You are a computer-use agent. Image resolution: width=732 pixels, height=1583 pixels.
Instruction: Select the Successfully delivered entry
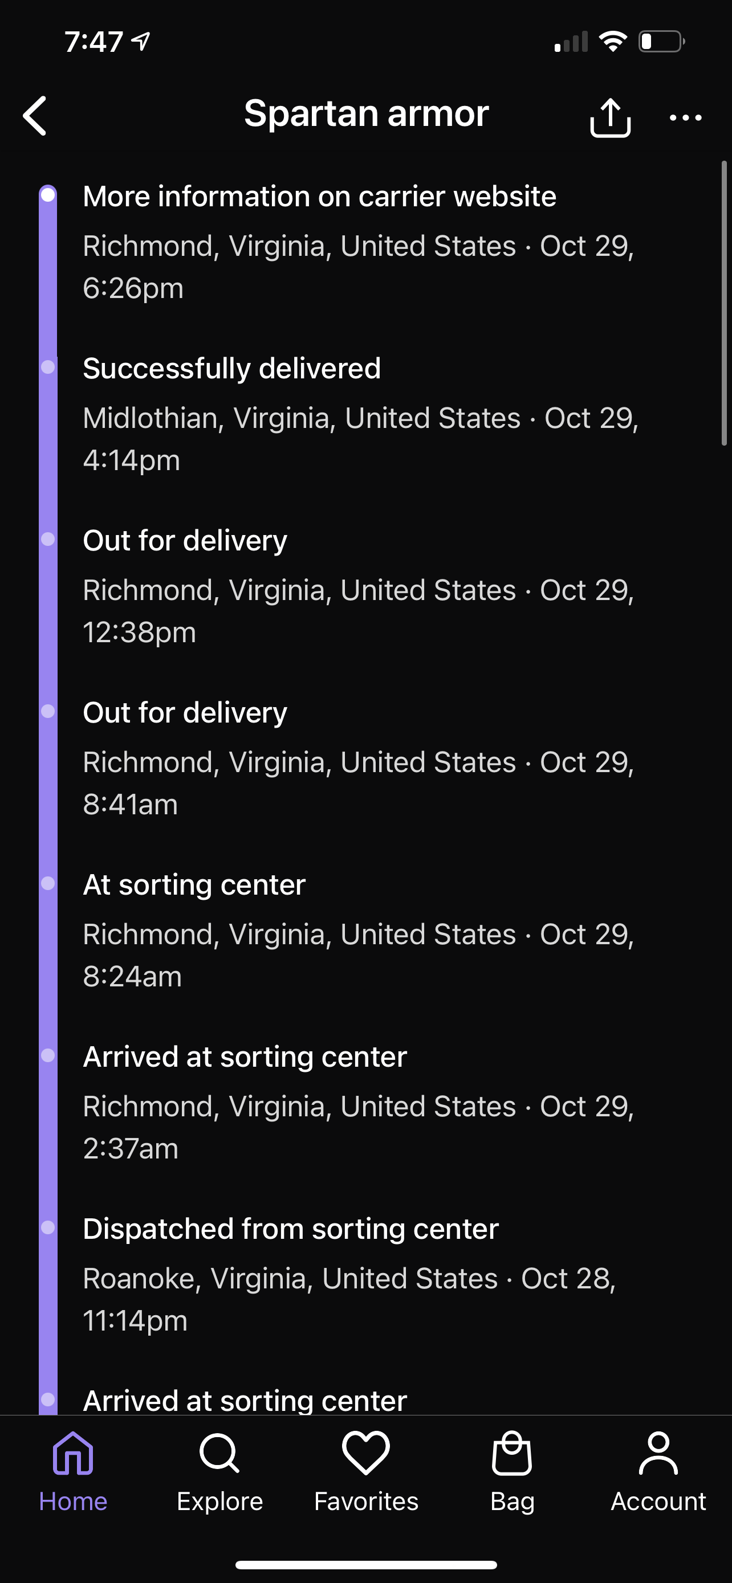(231, 369)
